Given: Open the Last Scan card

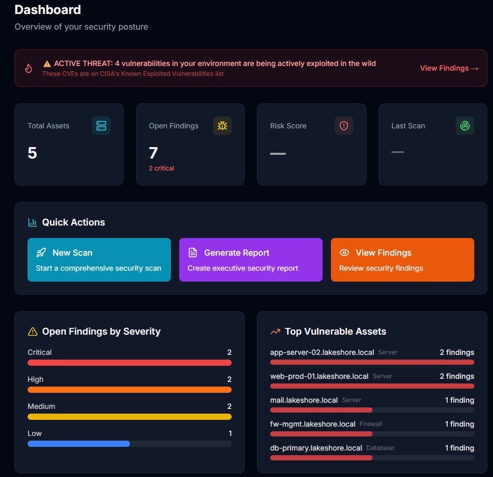Looking at the screenshot, I should [x=433, y=144].
